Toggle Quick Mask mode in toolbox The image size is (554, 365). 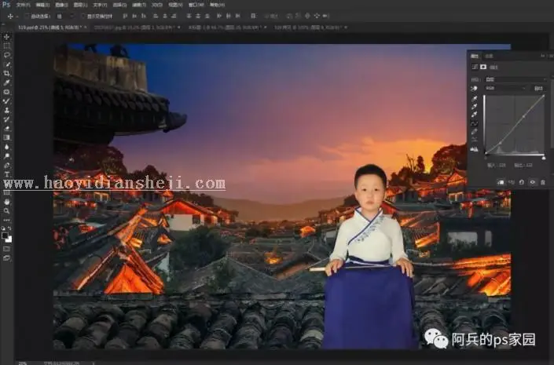(7, 249)
